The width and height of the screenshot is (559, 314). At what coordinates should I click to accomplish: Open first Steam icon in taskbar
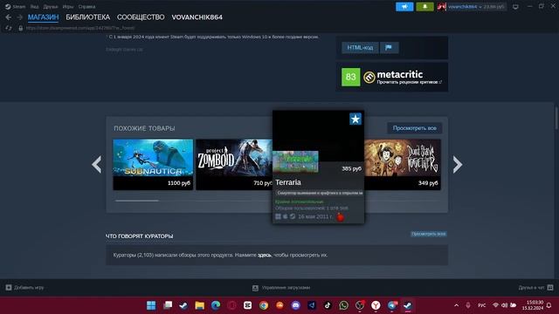click(183, 305)
